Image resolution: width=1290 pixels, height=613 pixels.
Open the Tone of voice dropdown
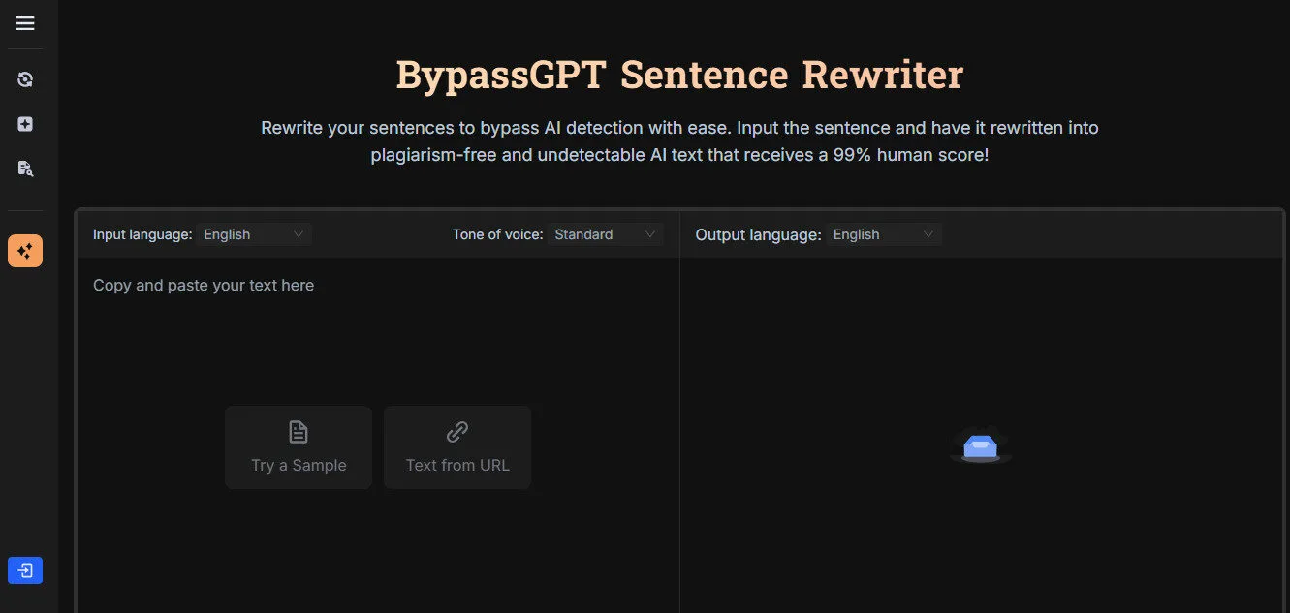tap(604, 233)
